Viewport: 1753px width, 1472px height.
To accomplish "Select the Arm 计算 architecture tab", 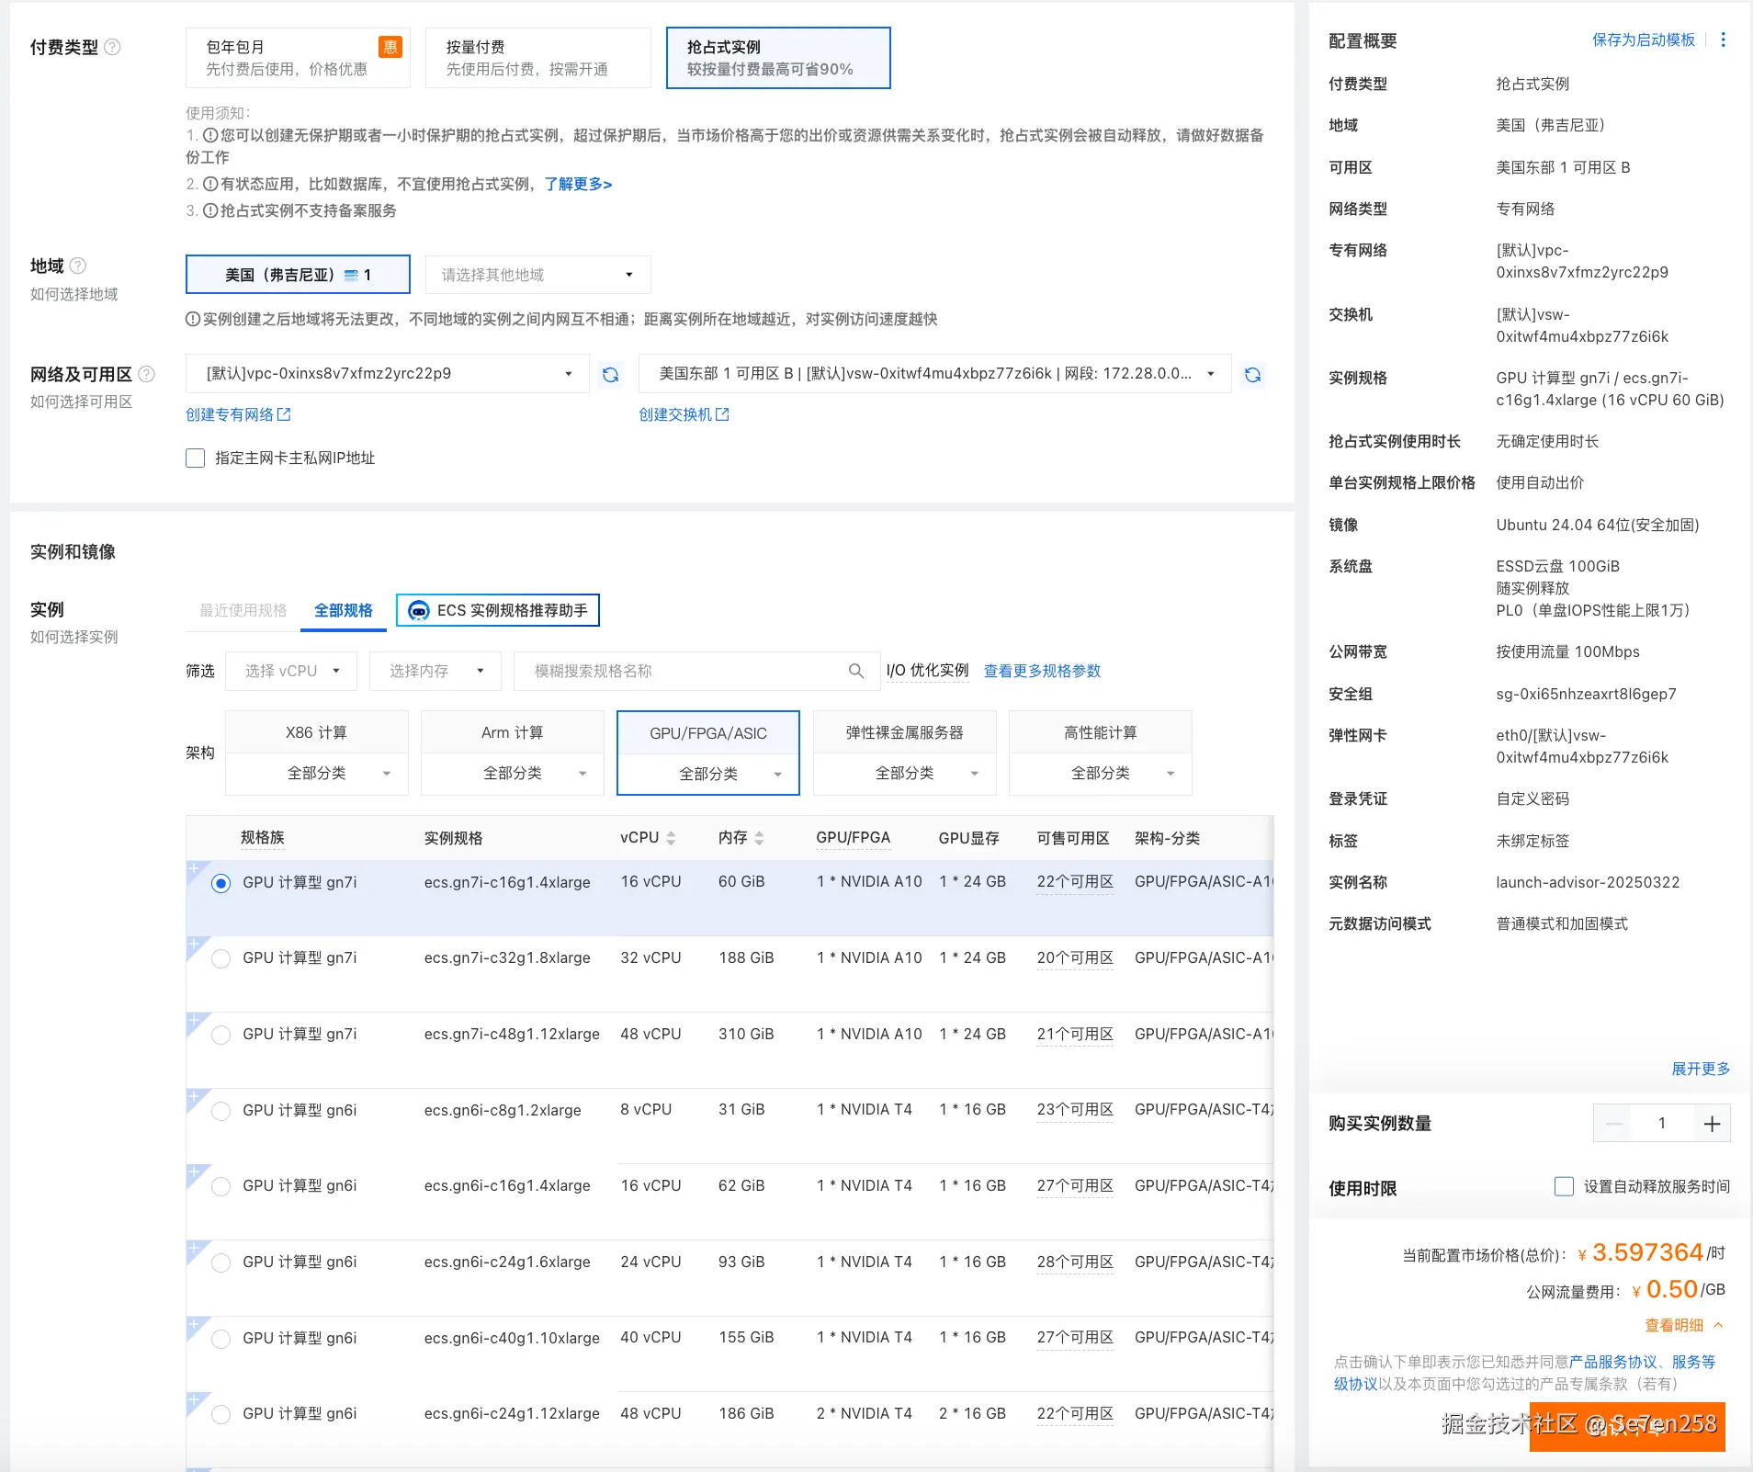I will [x=513, y=732].
